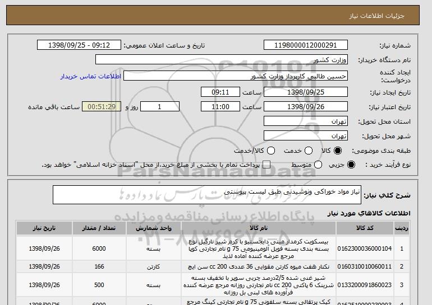Image resolution: width=432 pixels, height=305 pixels.
Task: Click the جزئیات اطلاعات نیاز page title
Action: [x=376, y=16]
